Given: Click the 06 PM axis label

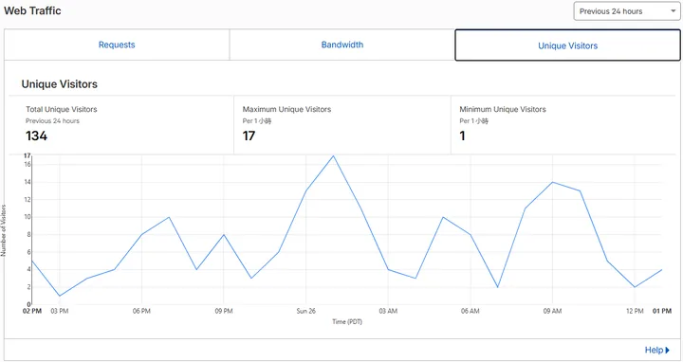Looking at the screenshot, I should pos(141,311).
